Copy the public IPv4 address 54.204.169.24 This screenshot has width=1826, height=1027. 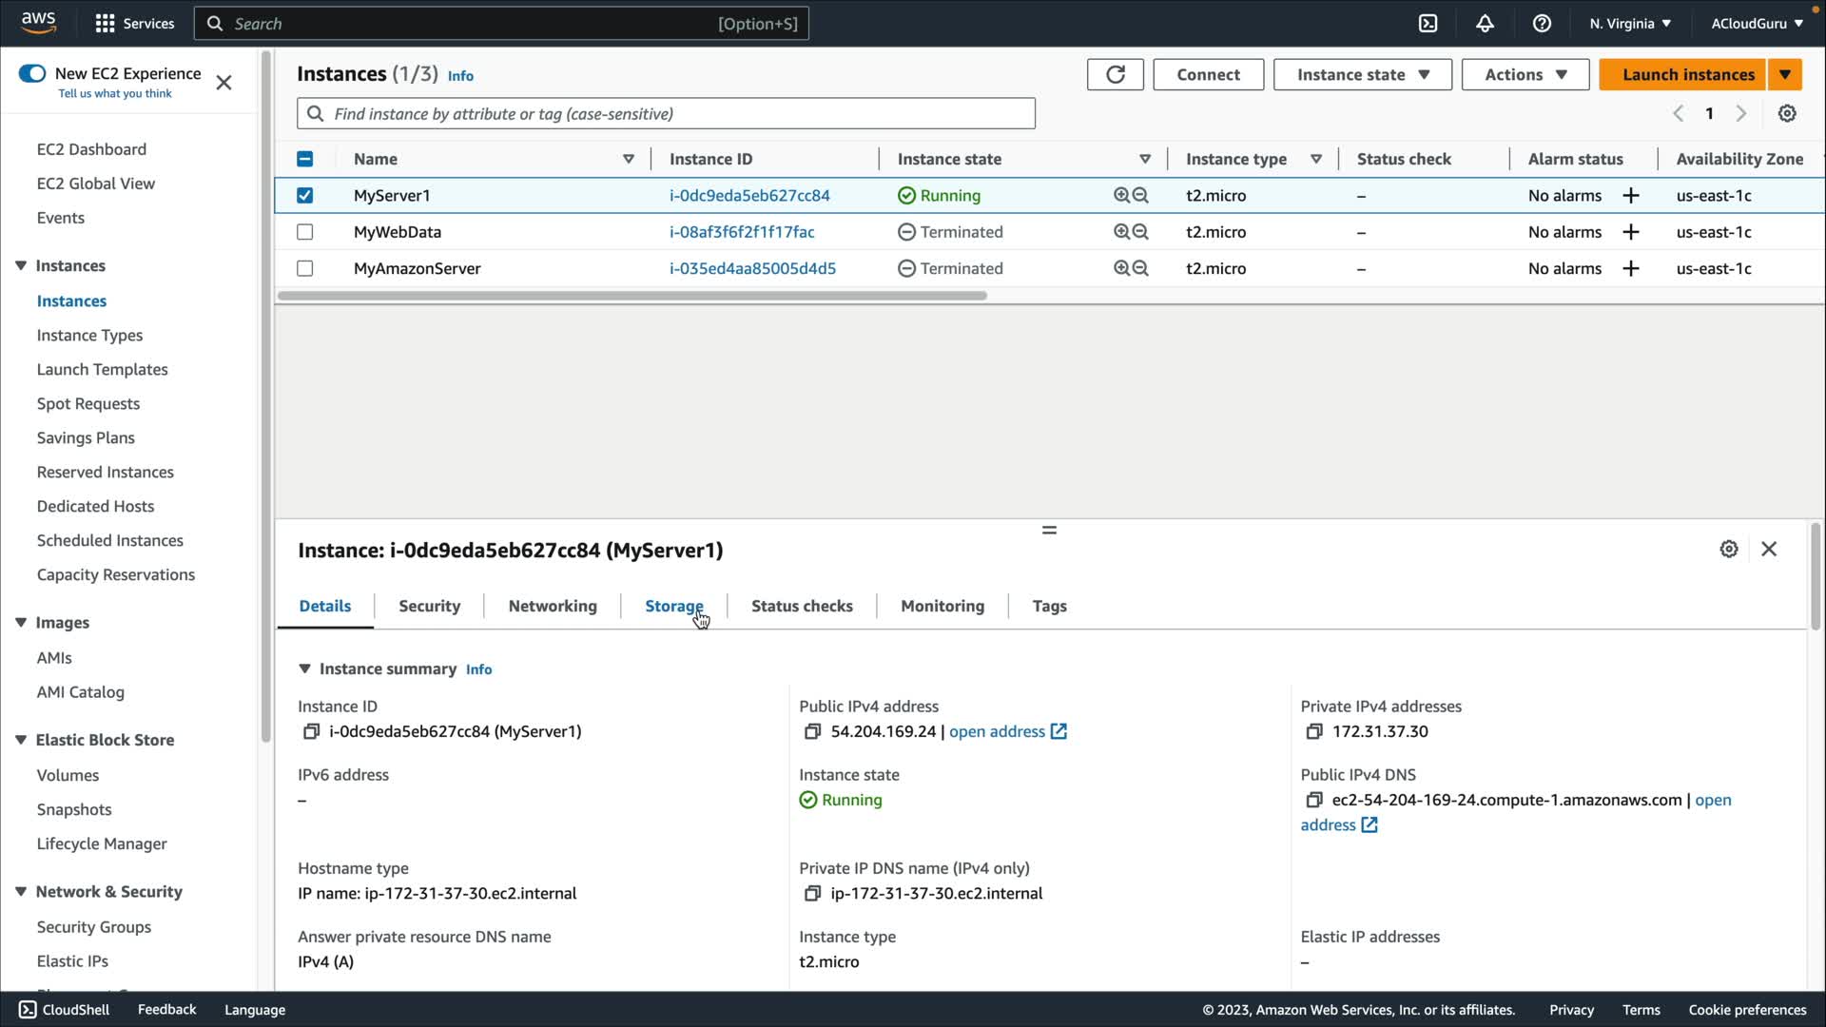(812, 731)
